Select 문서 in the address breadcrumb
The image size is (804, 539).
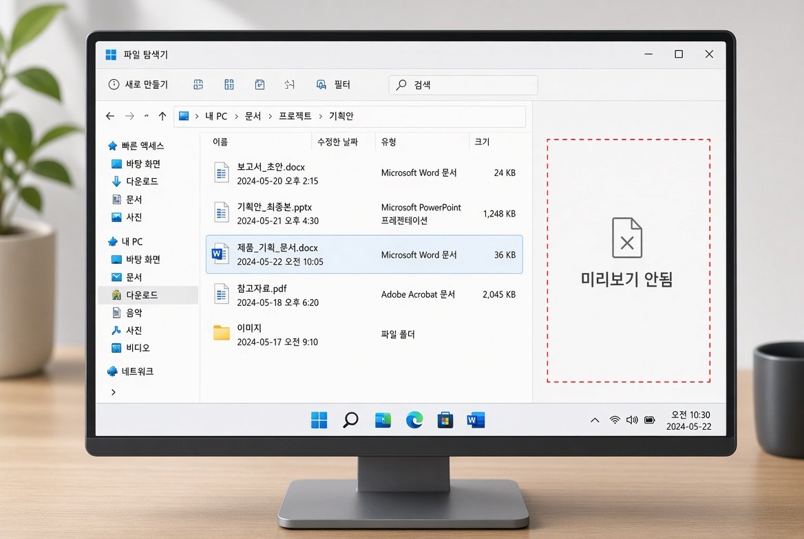click(x=253, y=116)
